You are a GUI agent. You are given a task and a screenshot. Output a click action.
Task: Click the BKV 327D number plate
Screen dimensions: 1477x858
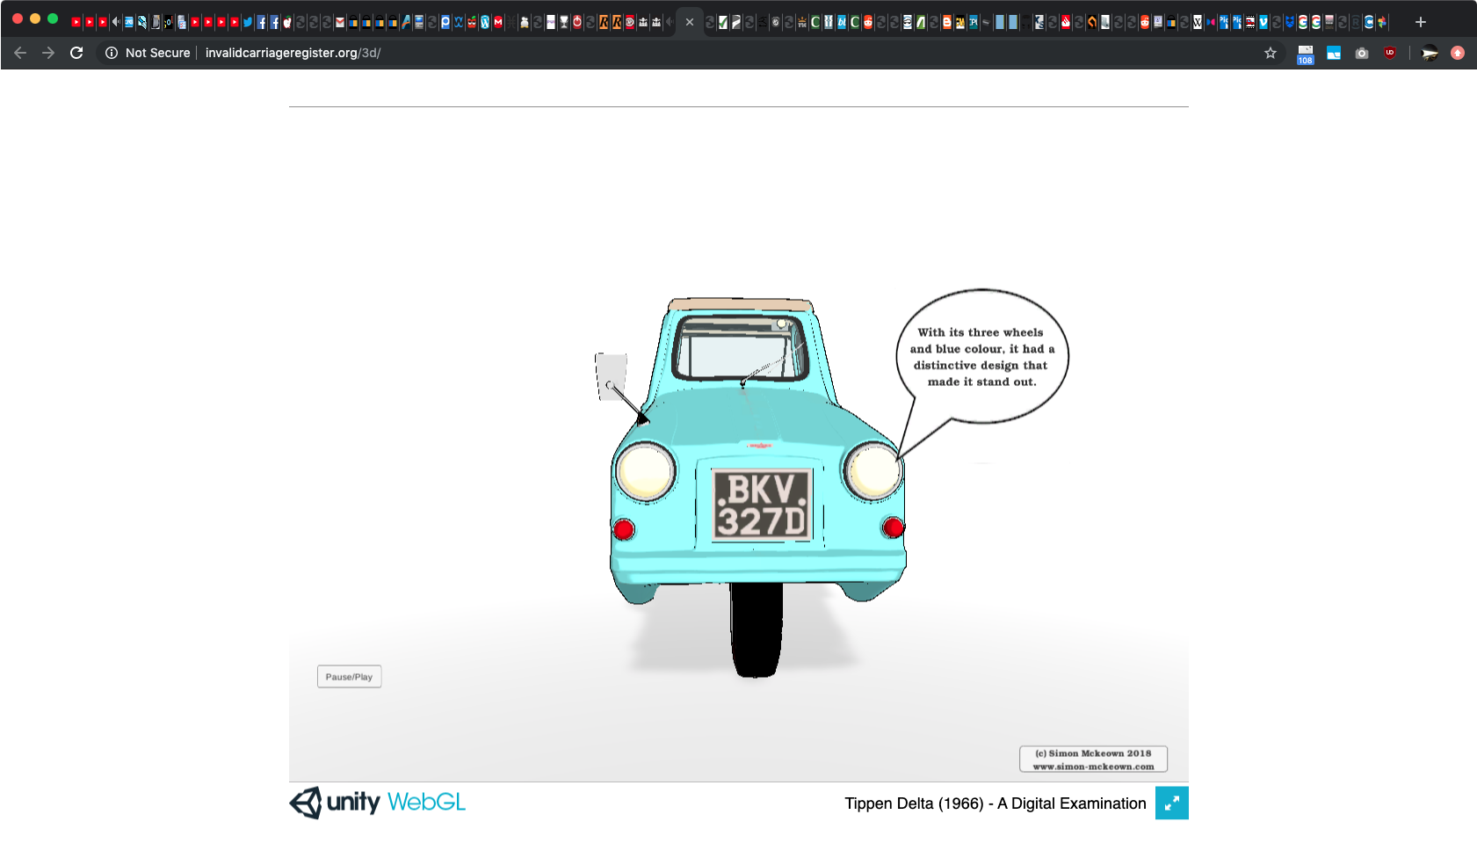tap(761, 505)
